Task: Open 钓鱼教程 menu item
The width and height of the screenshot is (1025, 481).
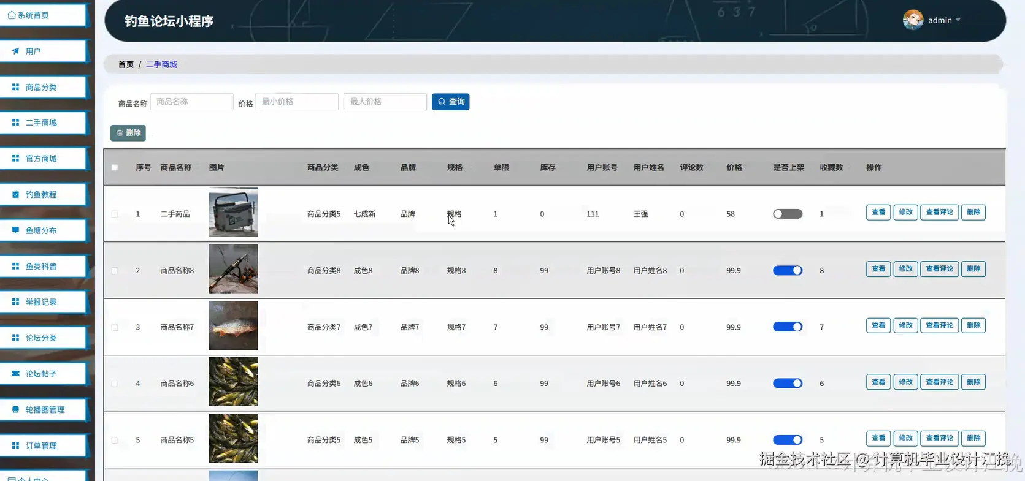Action: (x=43, y=194)
